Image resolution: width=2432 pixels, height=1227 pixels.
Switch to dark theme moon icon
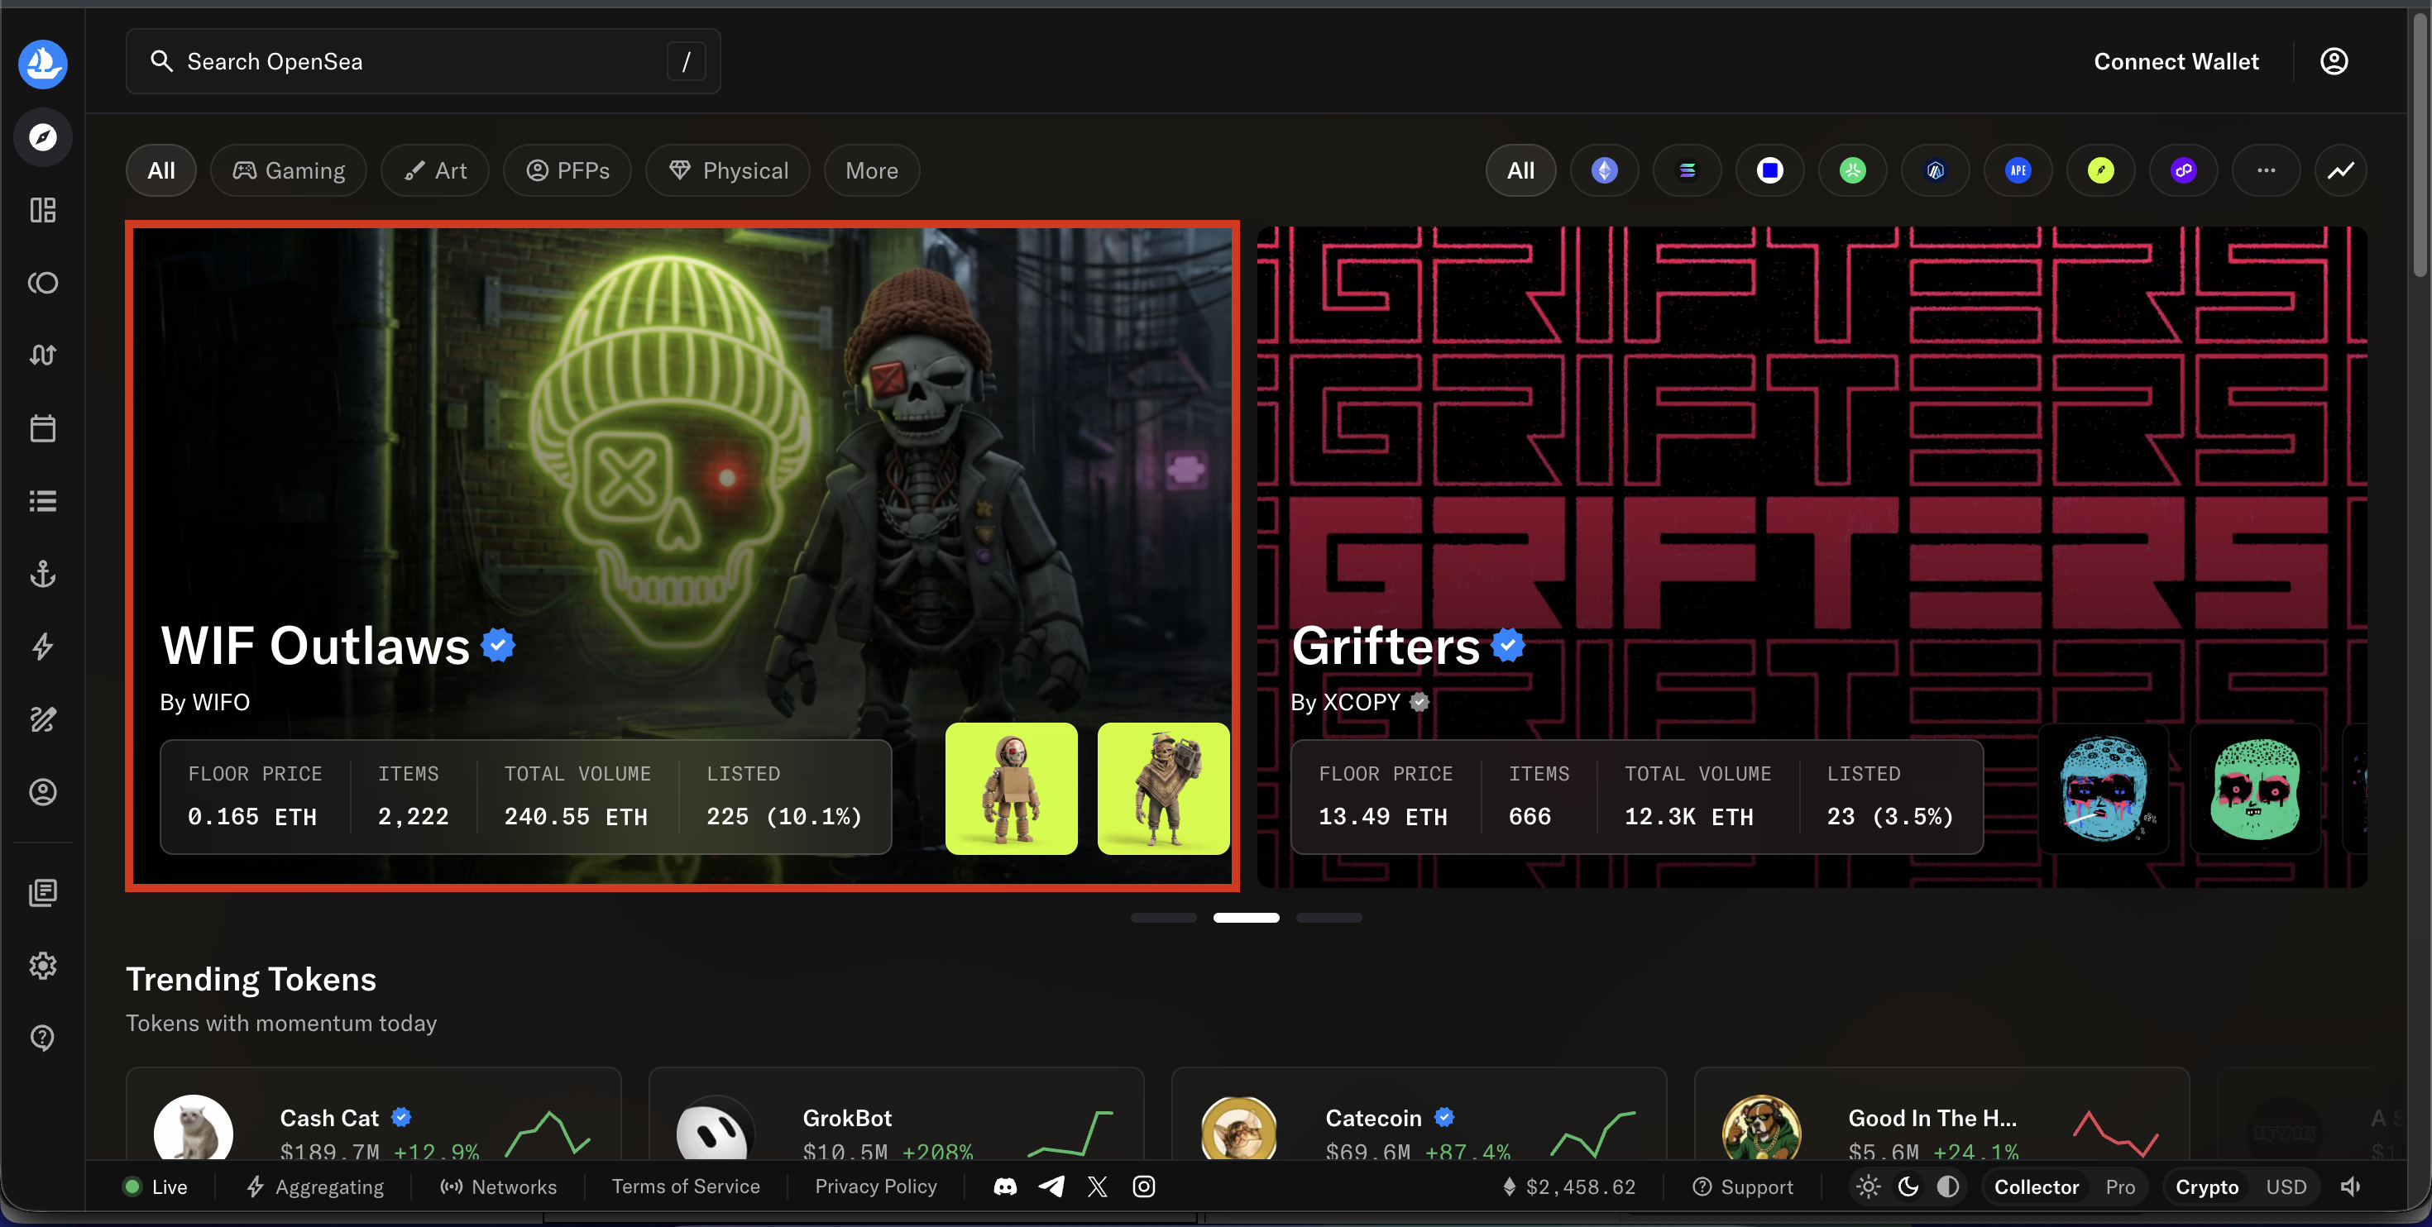1908,1186
